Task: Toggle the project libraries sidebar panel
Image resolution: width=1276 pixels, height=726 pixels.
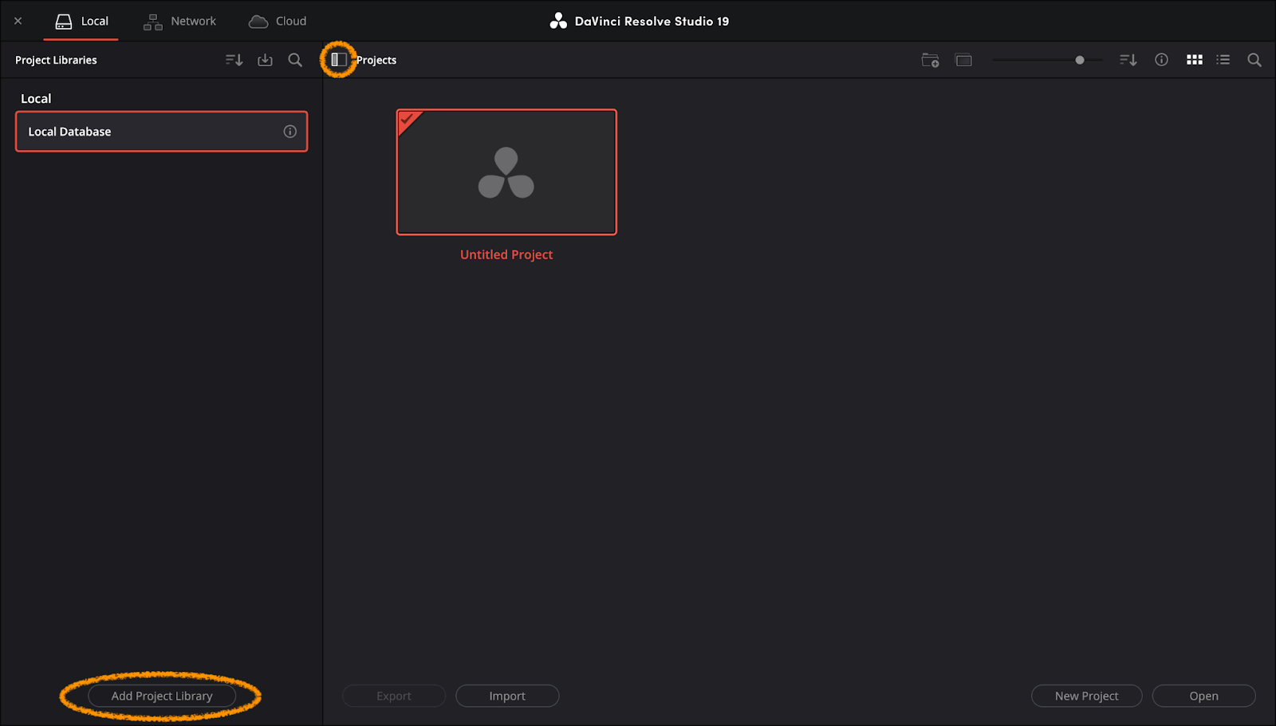Action: click(x=339, y=60)
